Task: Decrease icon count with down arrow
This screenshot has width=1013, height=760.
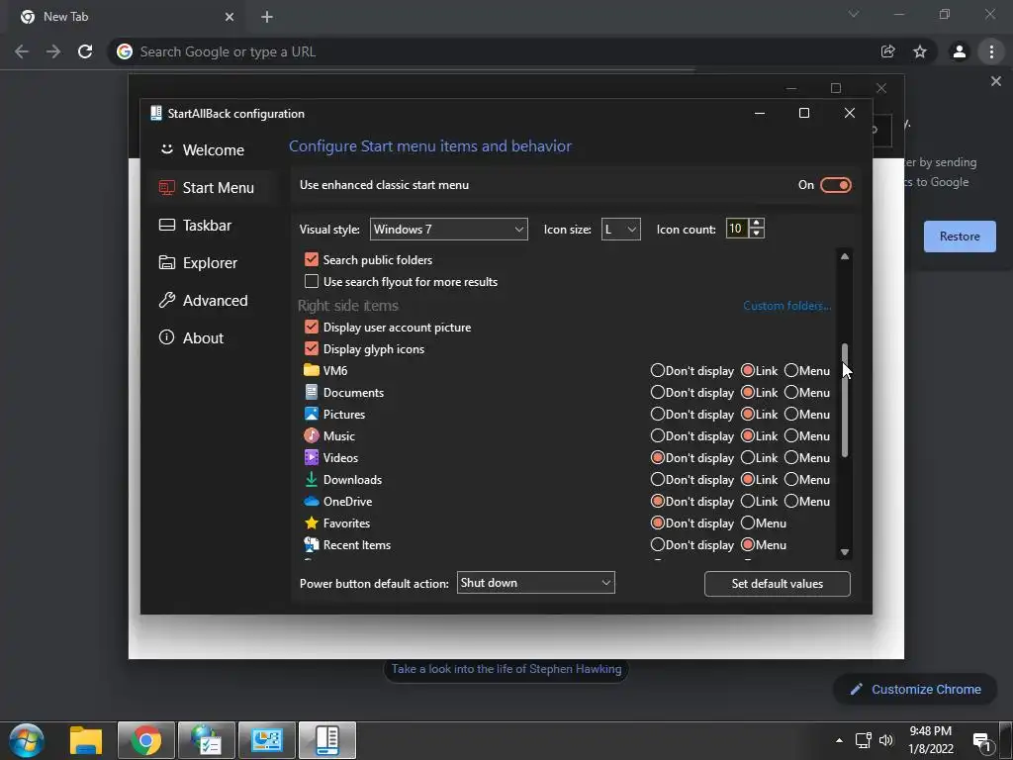Action: 757,234
